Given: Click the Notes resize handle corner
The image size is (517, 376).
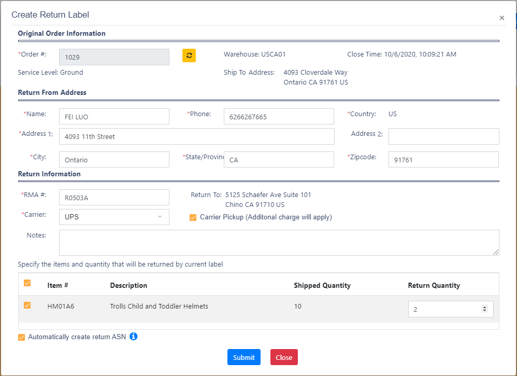Looking at the screenshot, I should (x=496, y=252).
